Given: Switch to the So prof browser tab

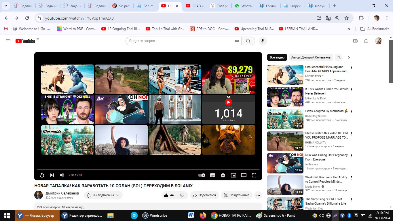Looking at the screenshot, I should tap(121, 6).
